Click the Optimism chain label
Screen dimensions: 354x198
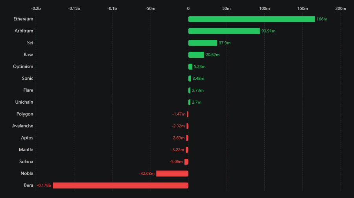pos(23,67)
